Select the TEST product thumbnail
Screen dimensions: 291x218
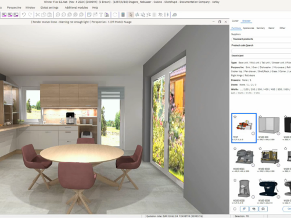click(x=244, y=128)
